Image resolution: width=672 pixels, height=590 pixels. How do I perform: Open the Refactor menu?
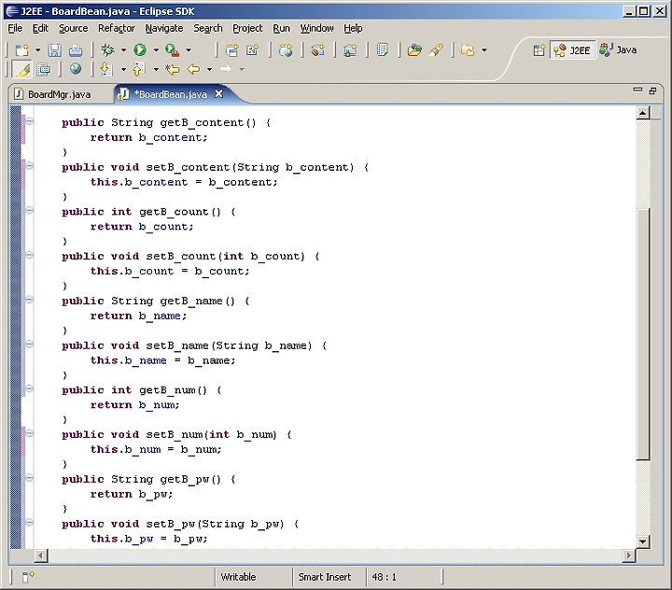[x=117, y=28]
